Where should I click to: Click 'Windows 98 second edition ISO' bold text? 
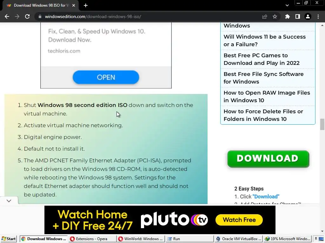tap(82, 105)
